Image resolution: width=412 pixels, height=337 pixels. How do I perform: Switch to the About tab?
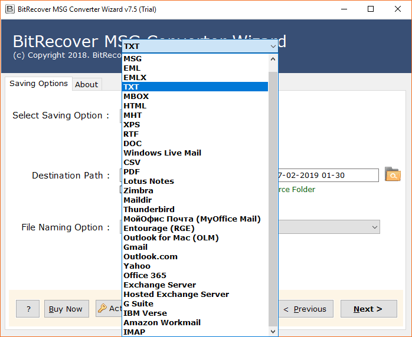pyautogui.click(x=87, y=84)
